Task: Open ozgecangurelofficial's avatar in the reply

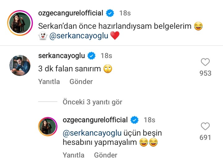Action: point(48,126)
